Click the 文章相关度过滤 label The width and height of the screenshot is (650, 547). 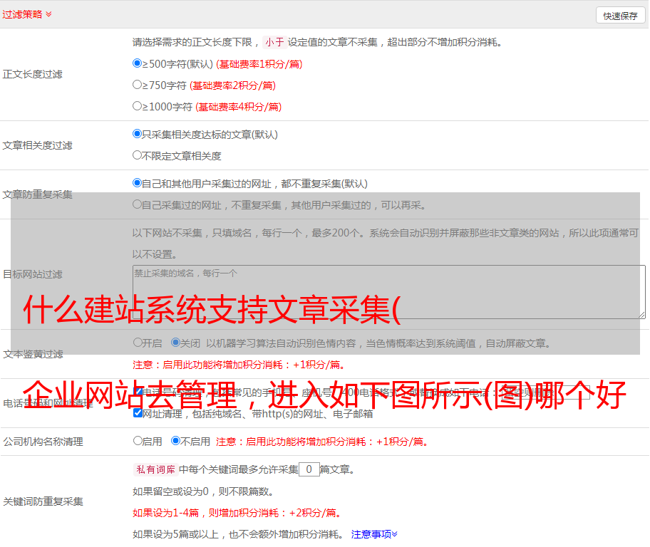38,145
